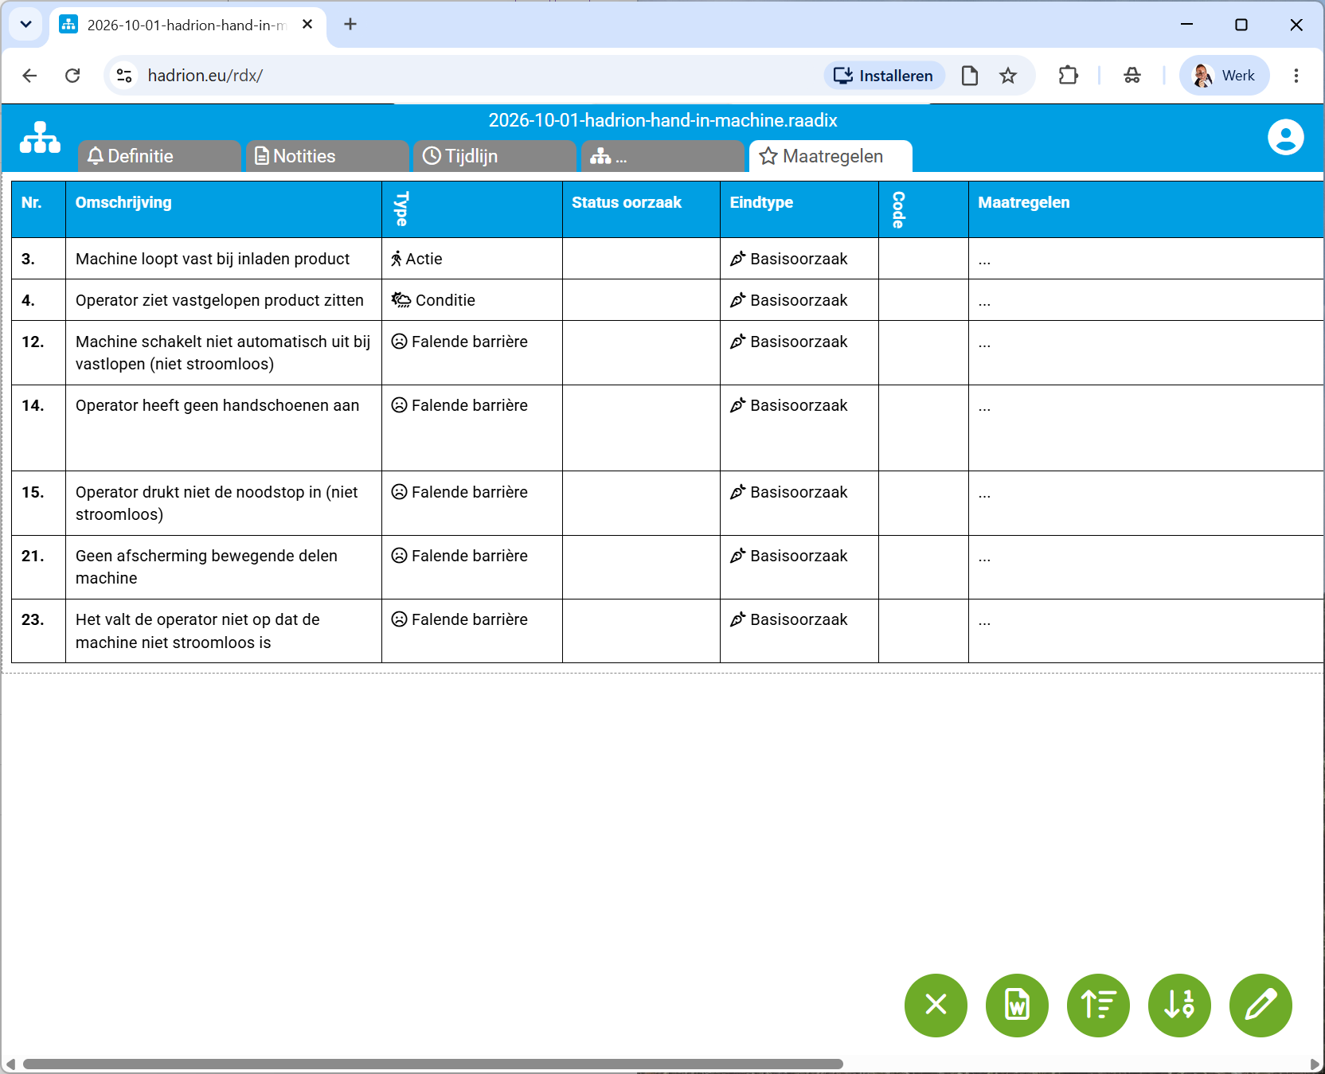Open the Tijdlijn tab
The width and height of the screenshot is (1325, 1074).
(x=494, y=156)
